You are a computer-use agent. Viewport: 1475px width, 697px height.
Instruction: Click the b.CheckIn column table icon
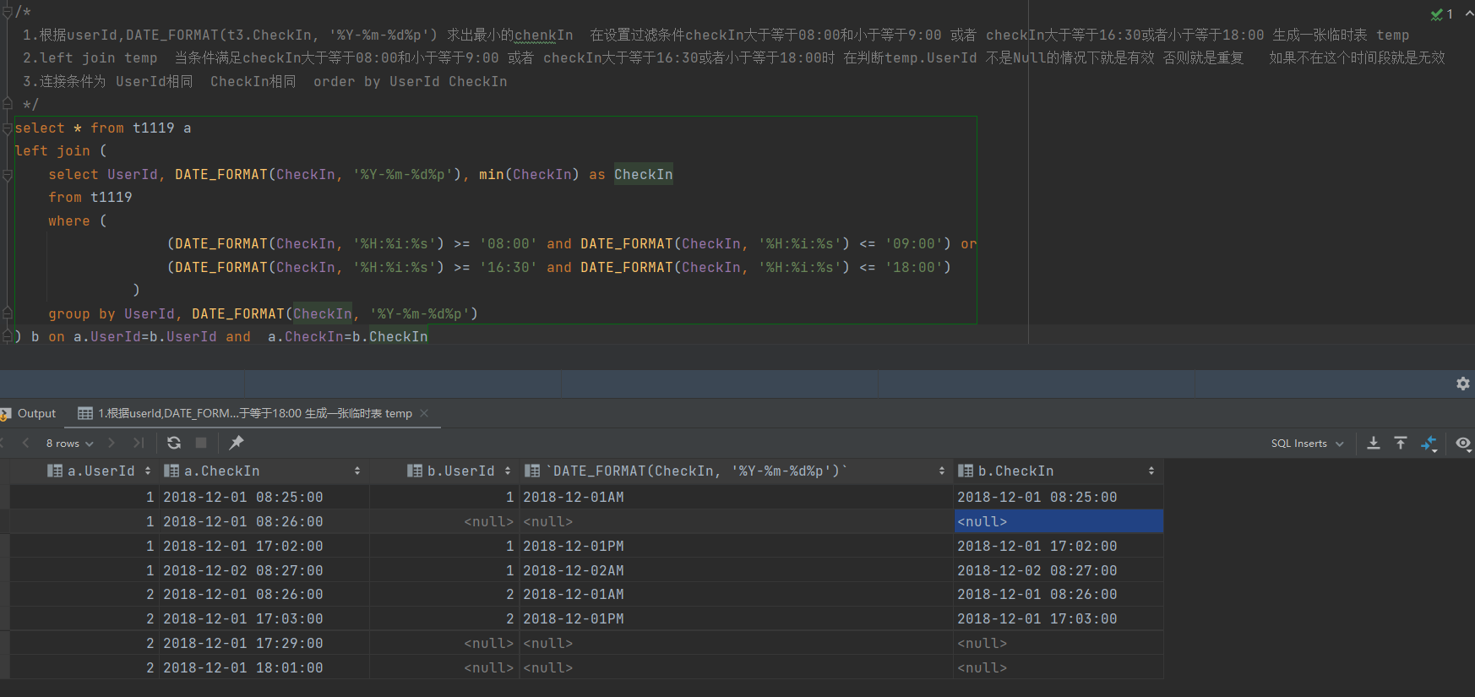coord(966,471)
